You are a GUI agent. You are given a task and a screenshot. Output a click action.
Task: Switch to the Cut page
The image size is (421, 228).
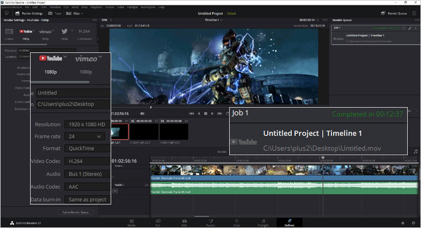tap(158, 223)
